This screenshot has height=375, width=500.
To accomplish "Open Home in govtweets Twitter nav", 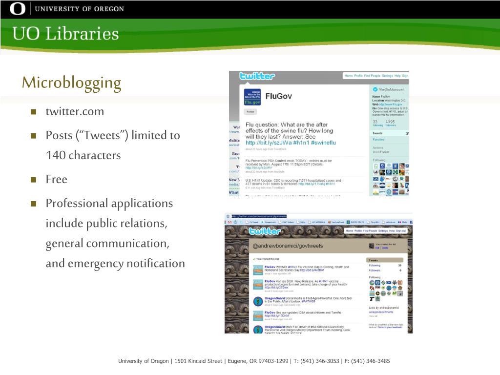I will 350,230.
